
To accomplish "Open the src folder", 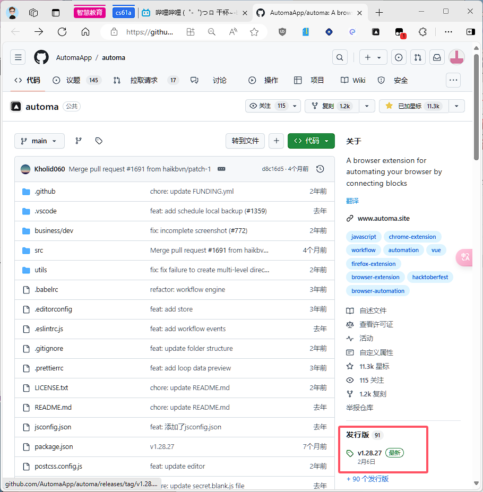I will [39, 251].
